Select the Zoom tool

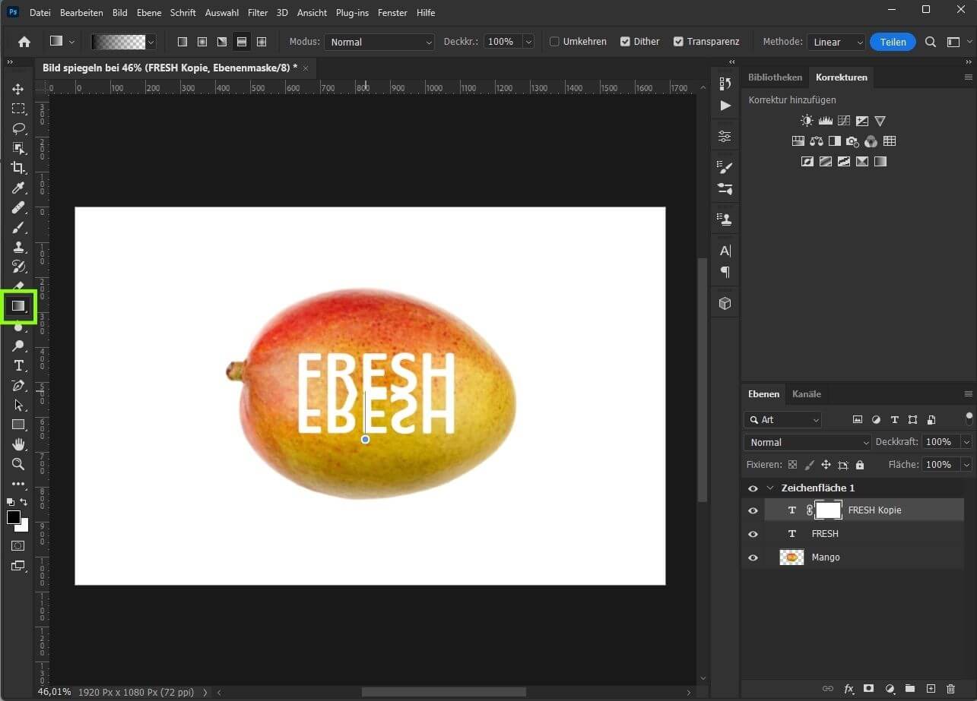coord(18,464)
